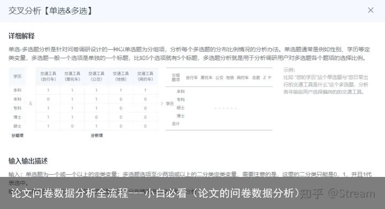Click the 分组题项 header in the result table
Screen dimensions: 385x209
point(176,78)
